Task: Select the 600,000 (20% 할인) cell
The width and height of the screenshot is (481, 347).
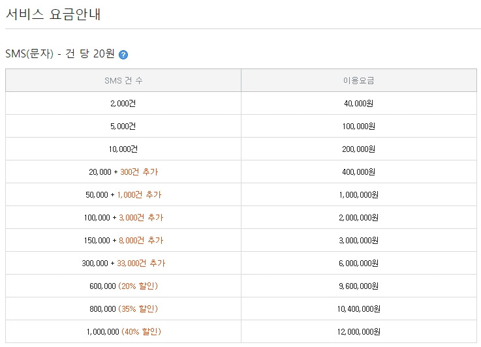Action: pos(123,286)
